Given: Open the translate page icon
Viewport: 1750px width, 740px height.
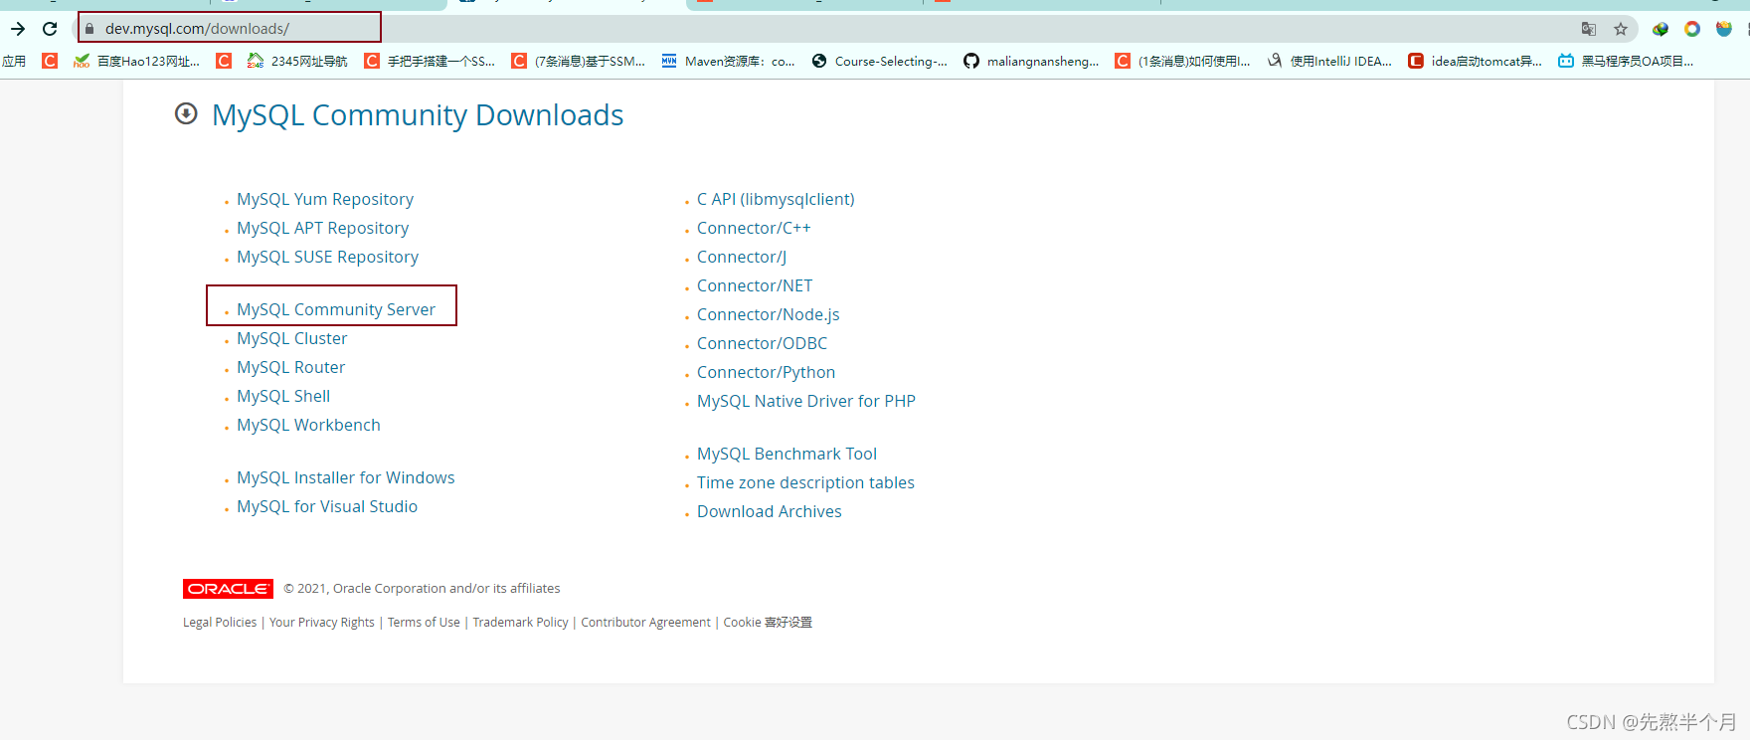Looking at the screenshot, I should tap(1589, 29).
